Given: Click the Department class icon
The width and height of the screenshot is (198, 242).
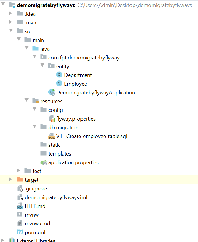Looking at the screenshot, I should click(59, 75).
